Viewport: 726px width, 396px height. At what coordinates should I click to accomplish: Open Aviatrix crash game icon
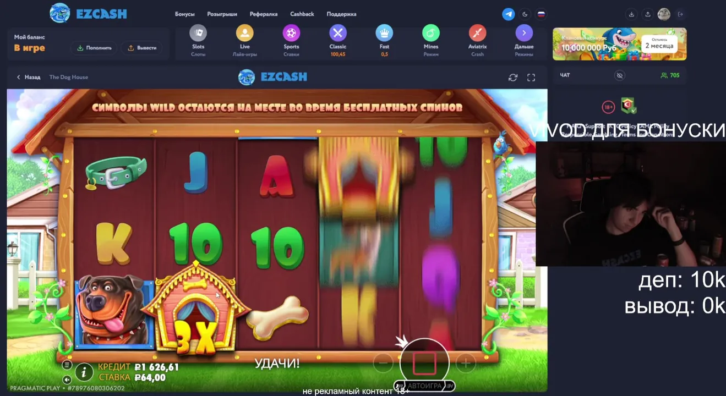coord(477,34)
